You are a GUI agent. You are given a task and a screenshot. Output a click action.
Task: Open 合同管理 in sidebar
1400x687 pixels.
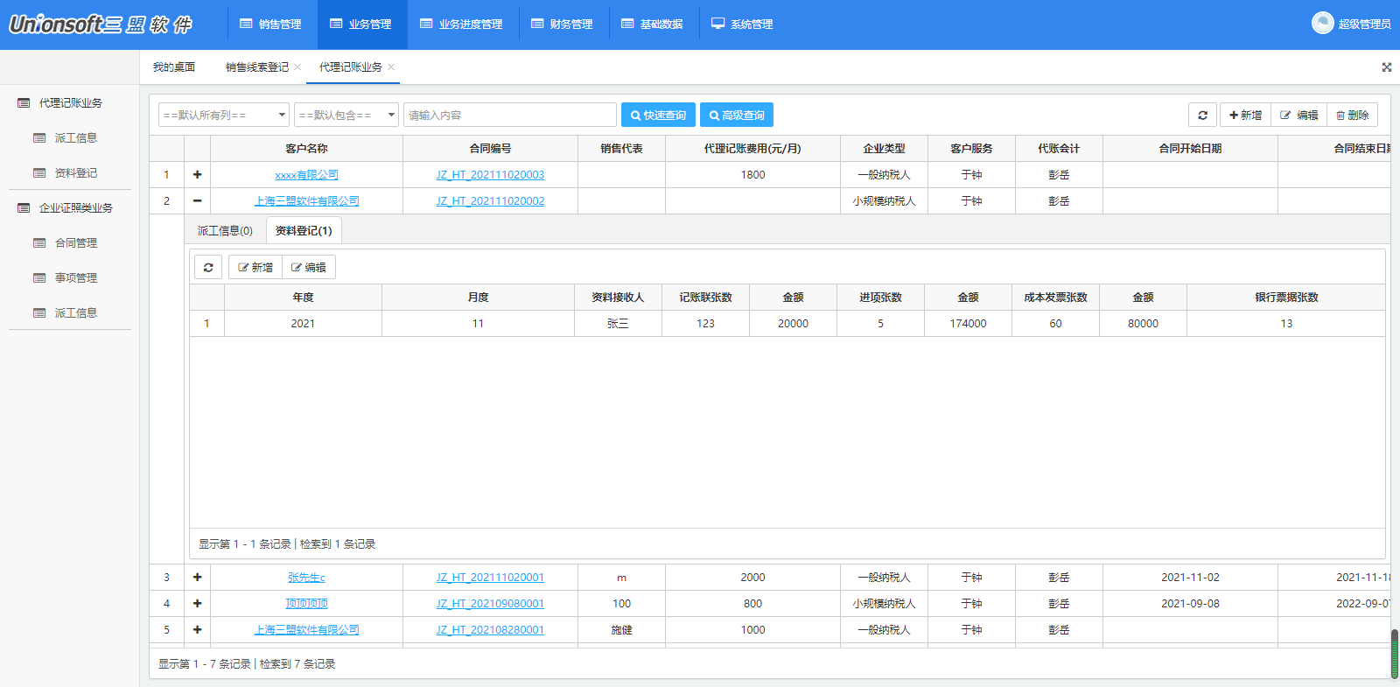pos(75,243)
